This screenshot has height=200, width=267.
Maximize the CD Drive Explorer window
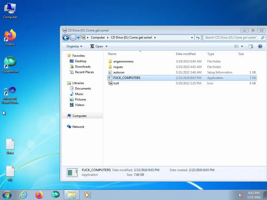[x=253, y=30]
